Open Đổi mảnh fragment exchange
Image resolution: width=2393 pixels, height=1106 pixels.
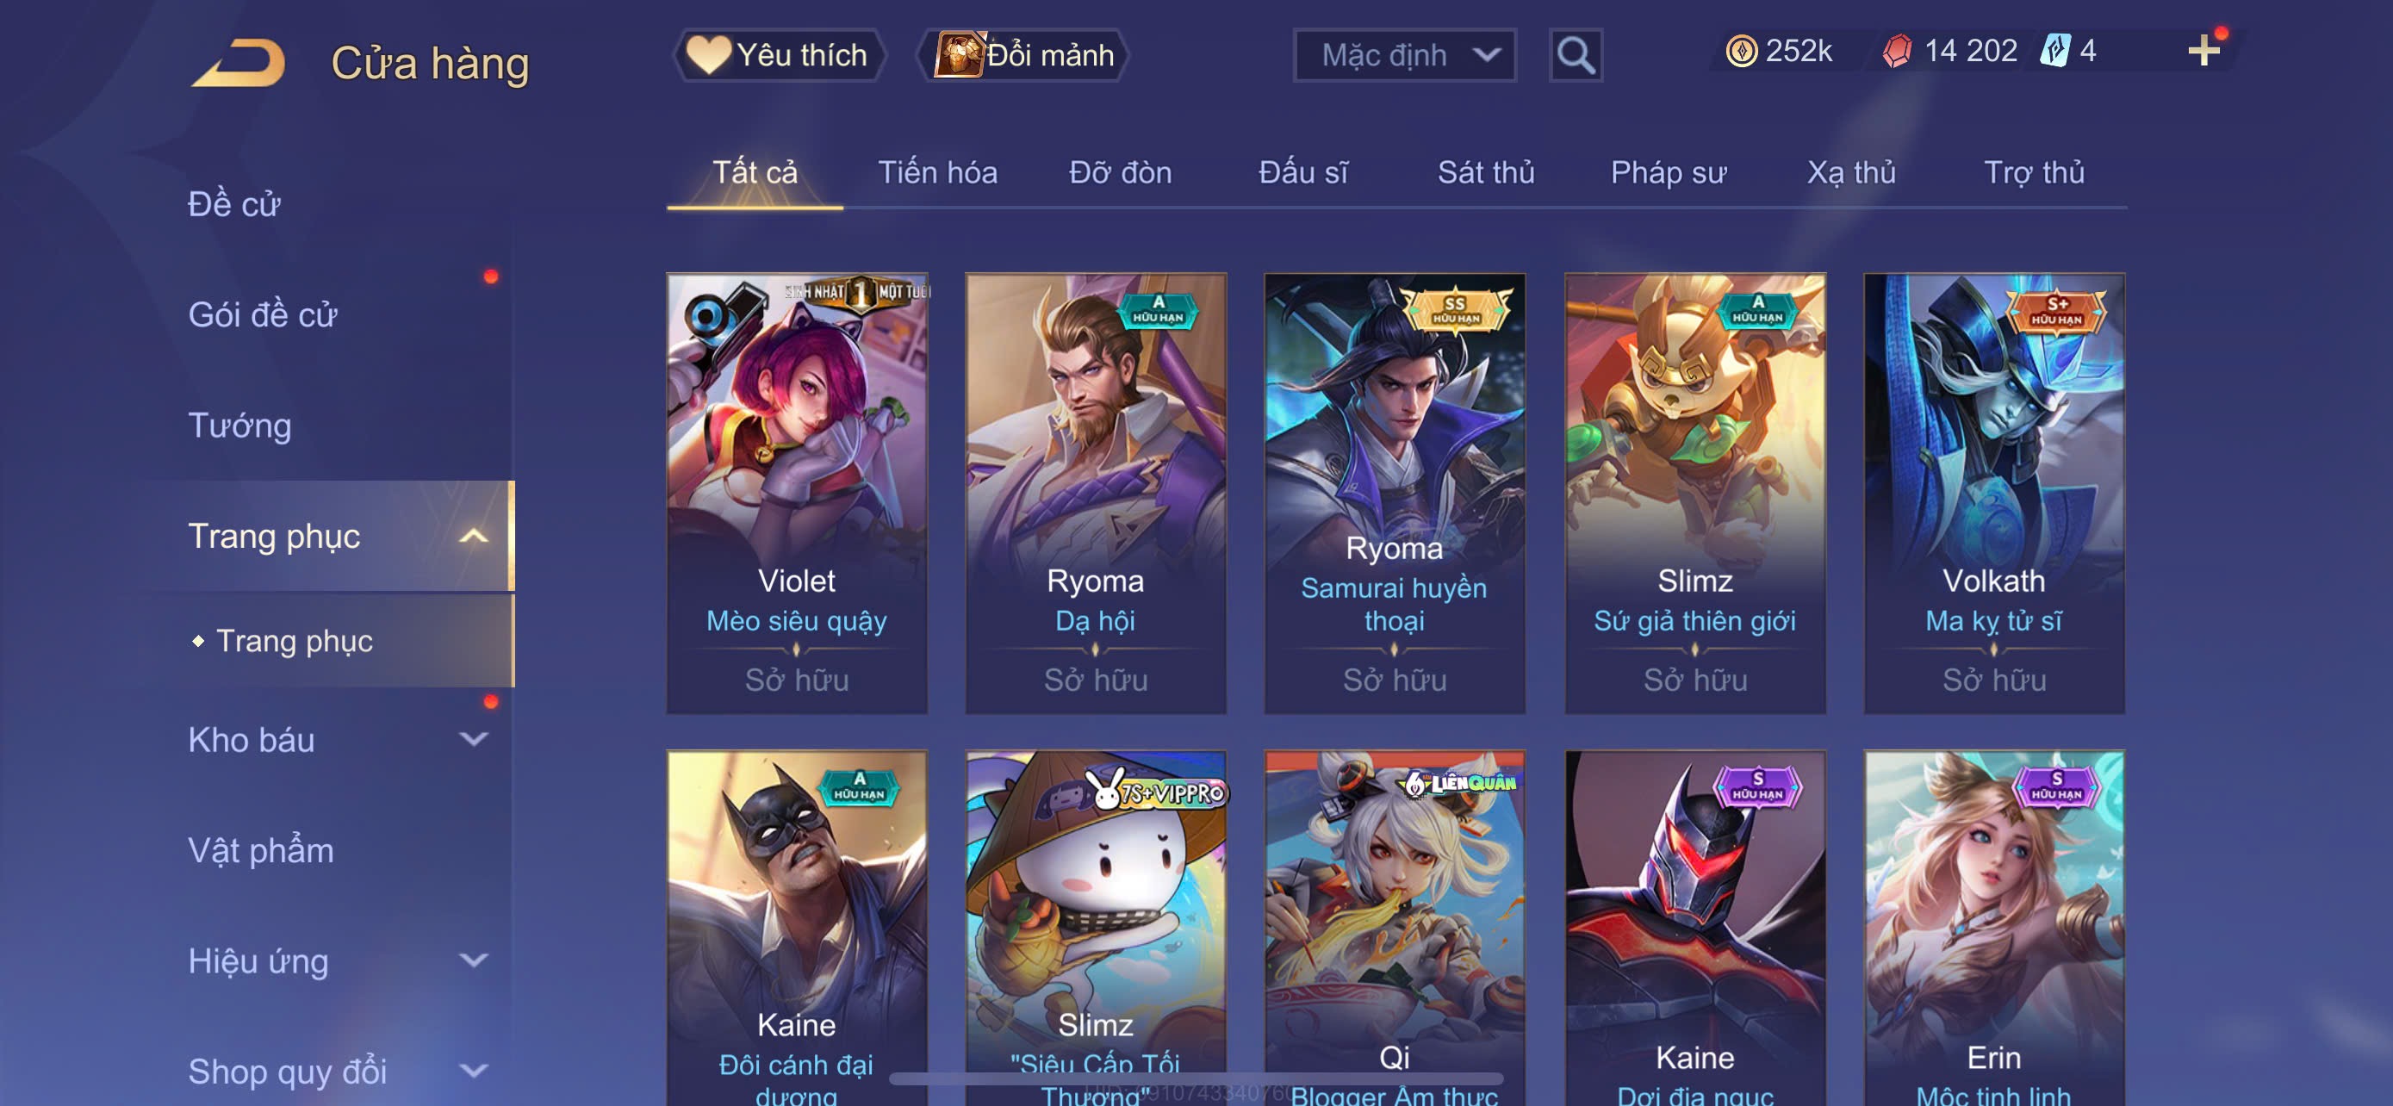(x=1022, y=56)
